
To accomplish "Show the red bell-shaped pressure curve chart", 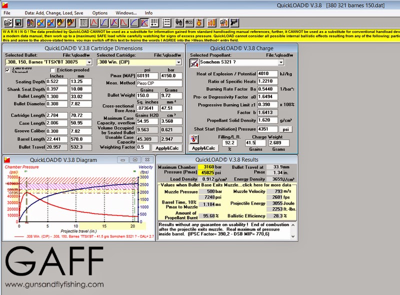I will coord(94,23).
